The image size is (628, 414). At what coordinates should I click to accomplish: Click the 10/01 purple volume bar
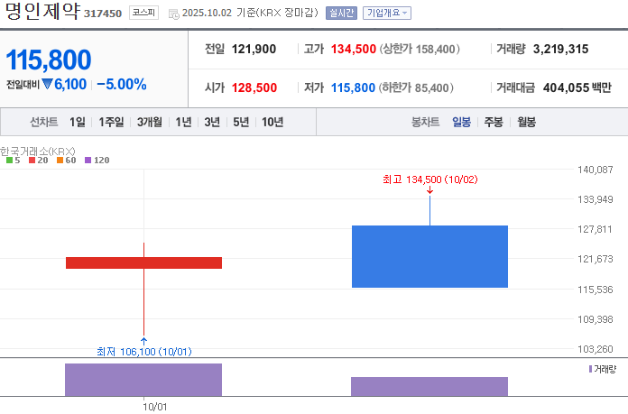point(143,380)
